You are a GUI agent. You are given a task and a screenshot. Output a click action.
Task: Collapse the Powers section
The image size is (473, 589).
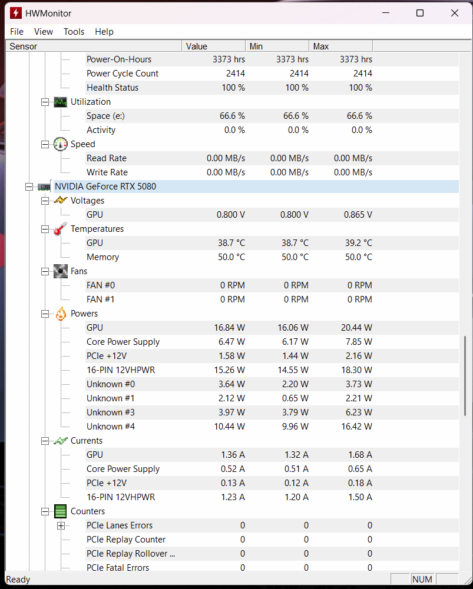point(45,314)
